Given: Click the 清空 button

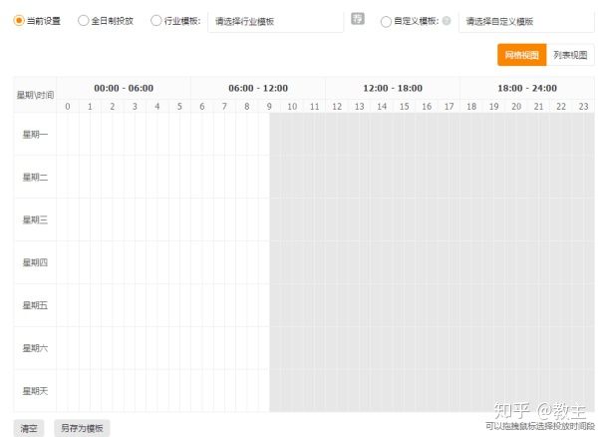Looking at the screenshot, I should coord(29,428).
